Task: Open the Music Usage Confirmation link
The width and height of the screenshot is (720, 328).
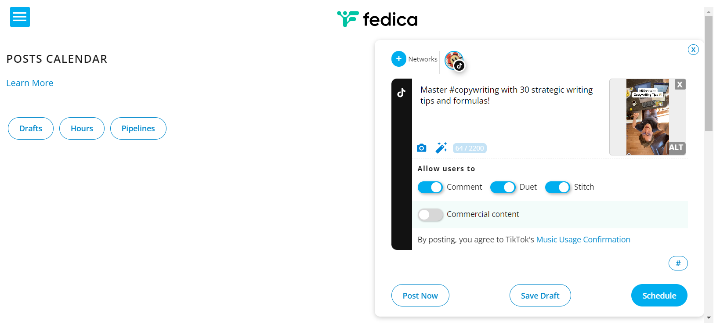Action: click(x=583, y=240)
